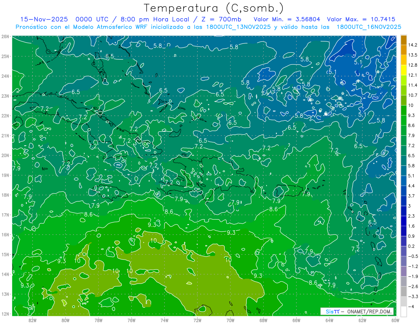Image resolution: width=420 pixels, height=325 pixels.
Task: Click the 25N latitude axis label
Action: point(5,56)
